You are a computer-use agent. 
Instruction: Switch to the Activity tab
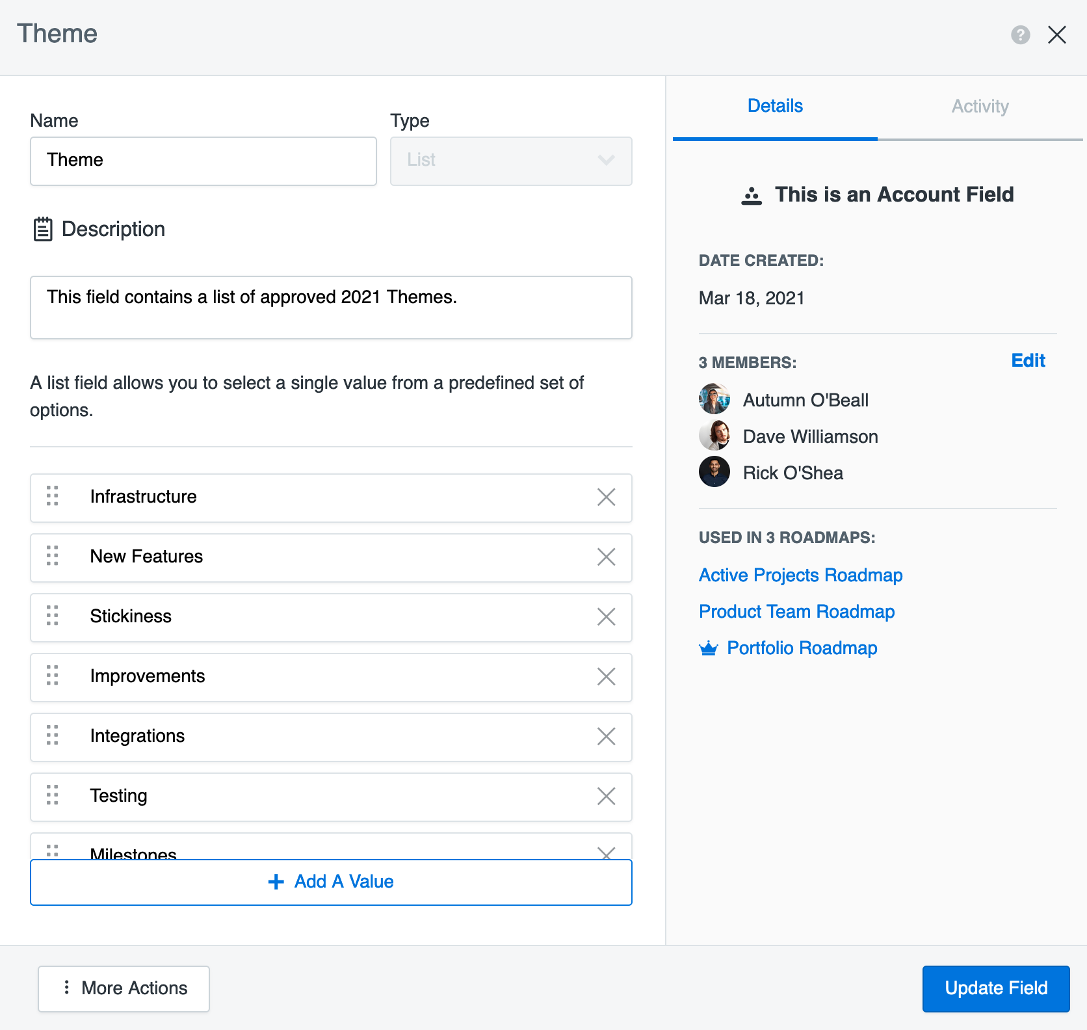[980, 107]
